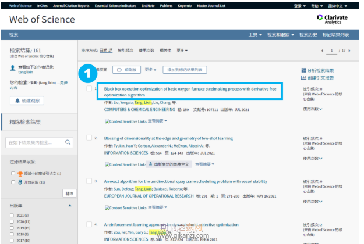
Task: Click the search magnifier icon in the refine box
Action: coord(68,142)
